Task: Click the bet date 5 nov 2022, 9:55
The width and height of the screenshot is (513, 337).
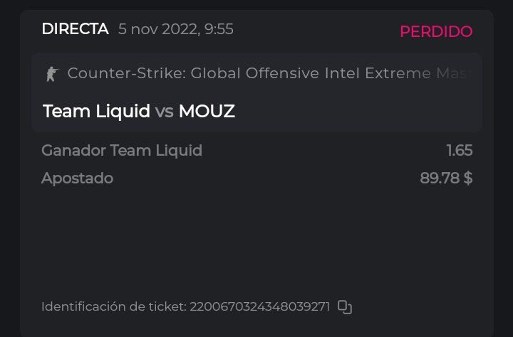Action: (x=176, y=29)
